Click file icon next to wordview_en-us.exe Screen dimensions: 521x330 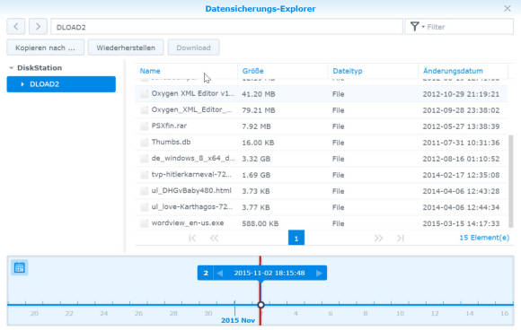(x=145, y=223)
